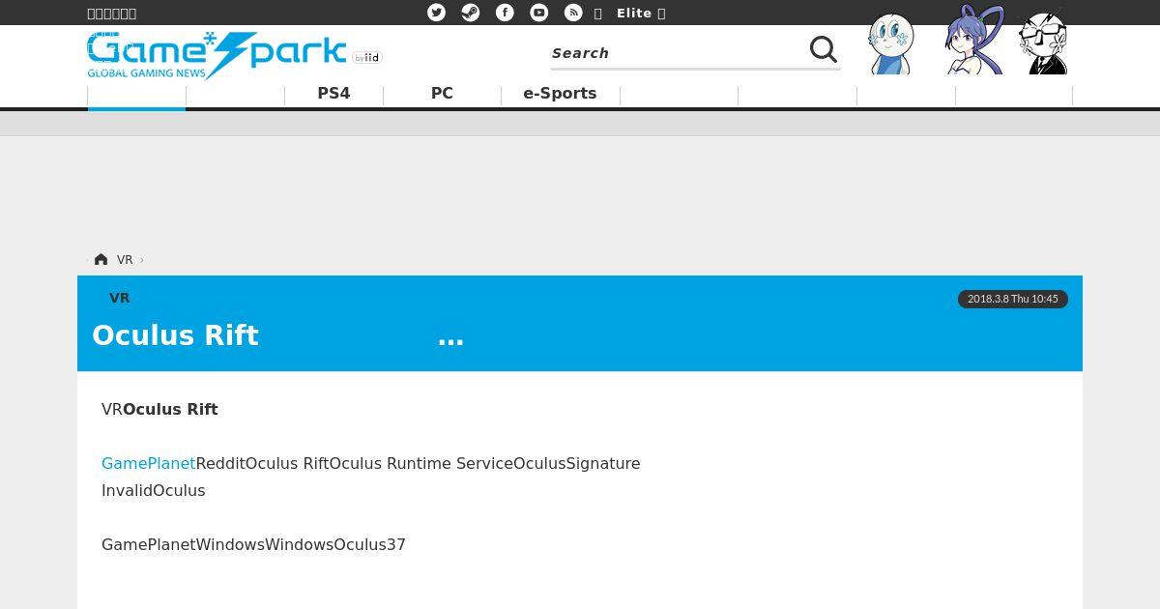The image size is (1160, 609).
Task: Open the YouTube icon link
Action: [x=539, y=13]
